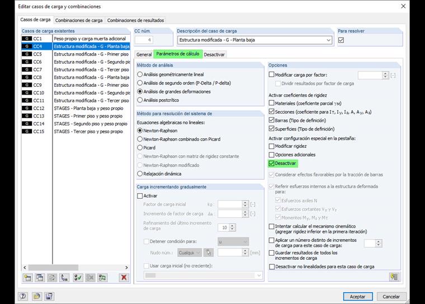Uncheck Secciones stiffness coefficient
The image size is (425, 304).
click(x=272, y=111)
